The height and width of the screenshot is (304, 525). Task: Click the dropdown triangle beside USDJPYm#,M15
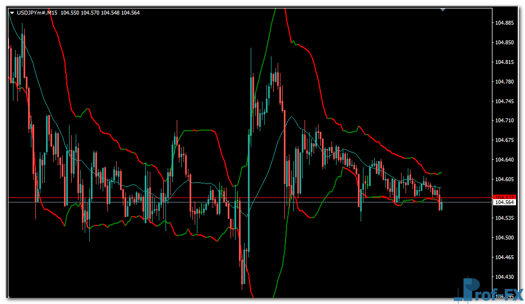point(12,13)
